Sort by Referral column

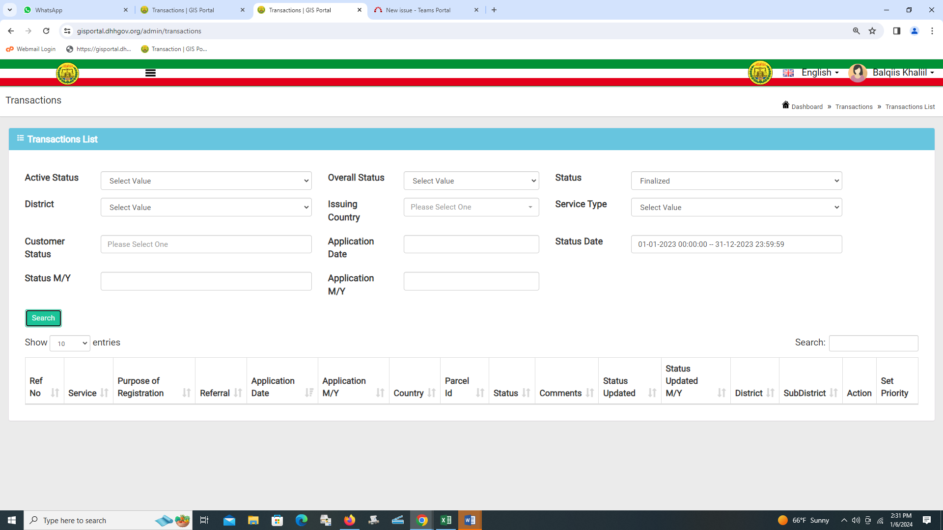pyautogui.click(x=238, y=393)
